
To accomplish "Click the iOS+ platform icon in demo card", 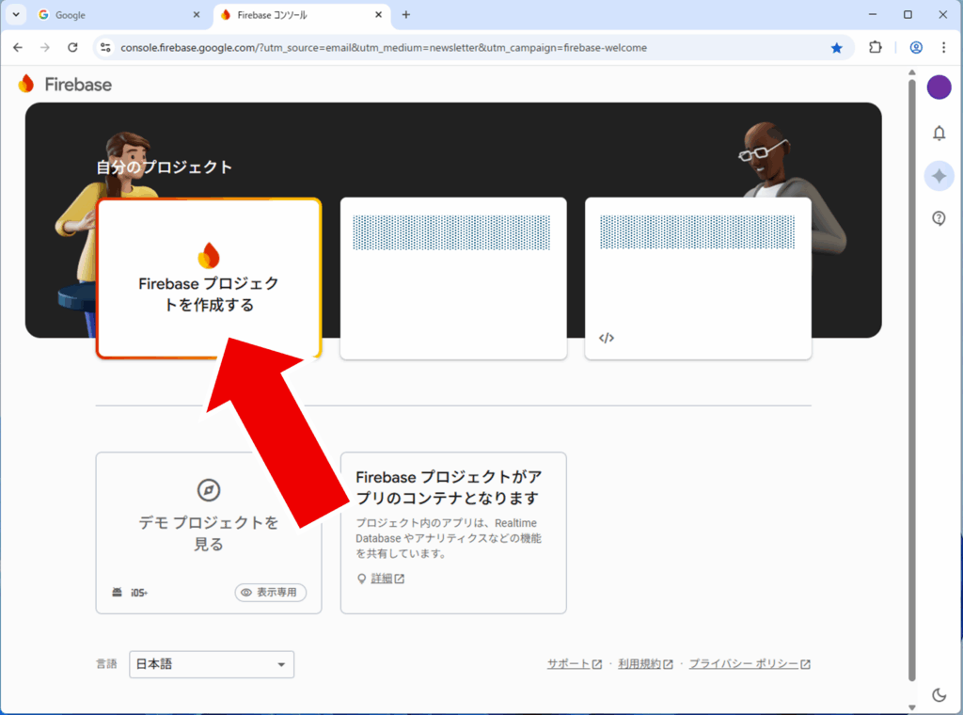I will click(x=139, y=593).
